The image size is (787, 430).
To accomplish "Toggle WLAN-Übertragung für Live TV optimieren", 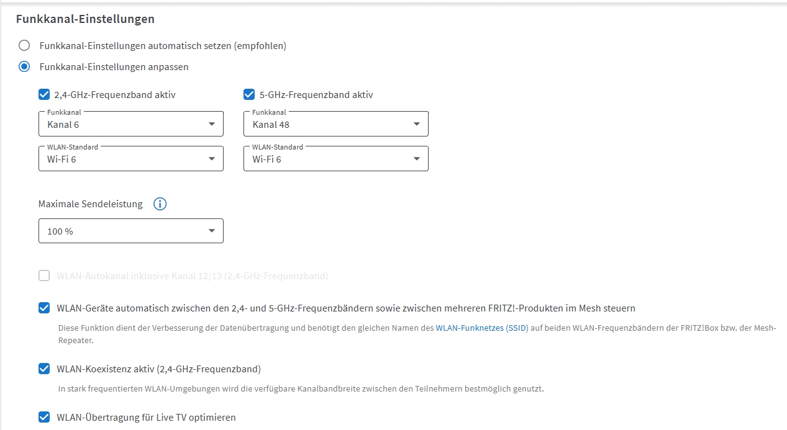I will click(x=44, y=417).
